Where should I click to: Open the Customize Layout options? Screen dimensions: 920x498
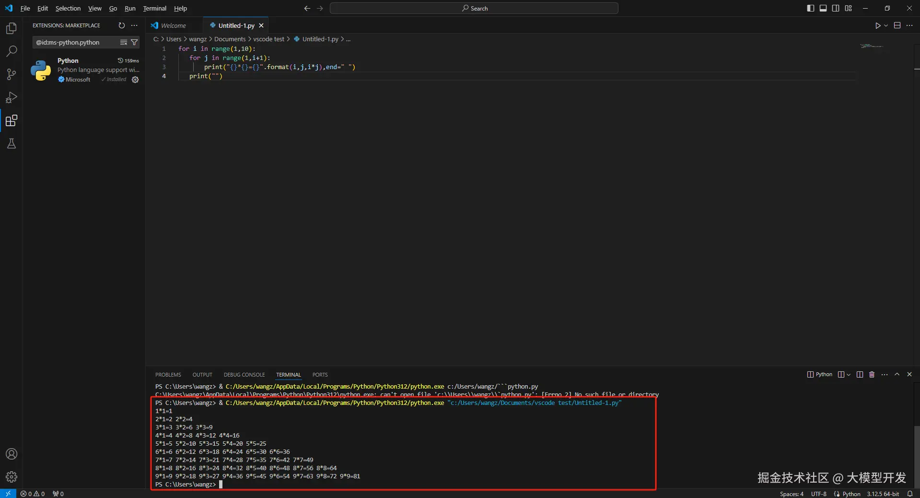coord(848,8)
